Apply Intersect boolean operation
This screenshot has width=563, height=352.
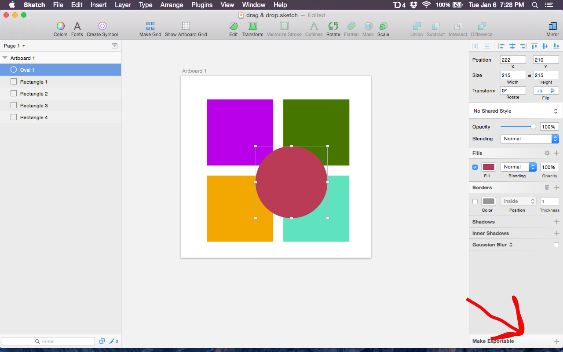point(458,26)
